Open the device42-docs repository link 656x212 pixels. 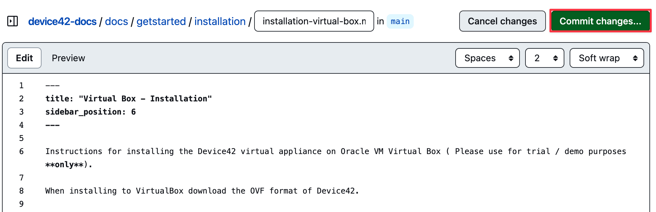62,21
